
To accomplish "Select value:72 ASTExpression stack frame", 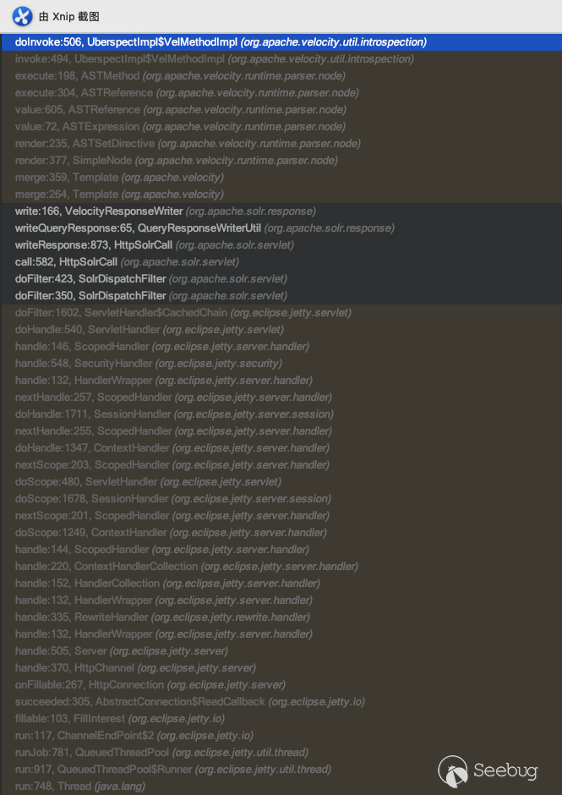I will coord(179,127).
